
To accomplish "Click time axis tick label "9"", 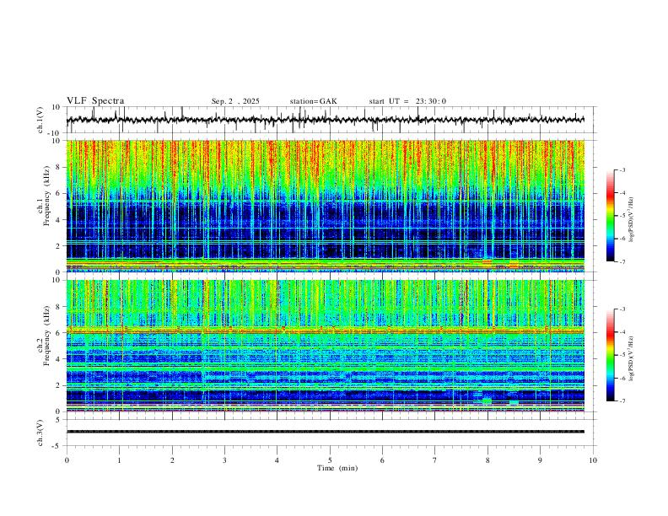I will point(540,460).
